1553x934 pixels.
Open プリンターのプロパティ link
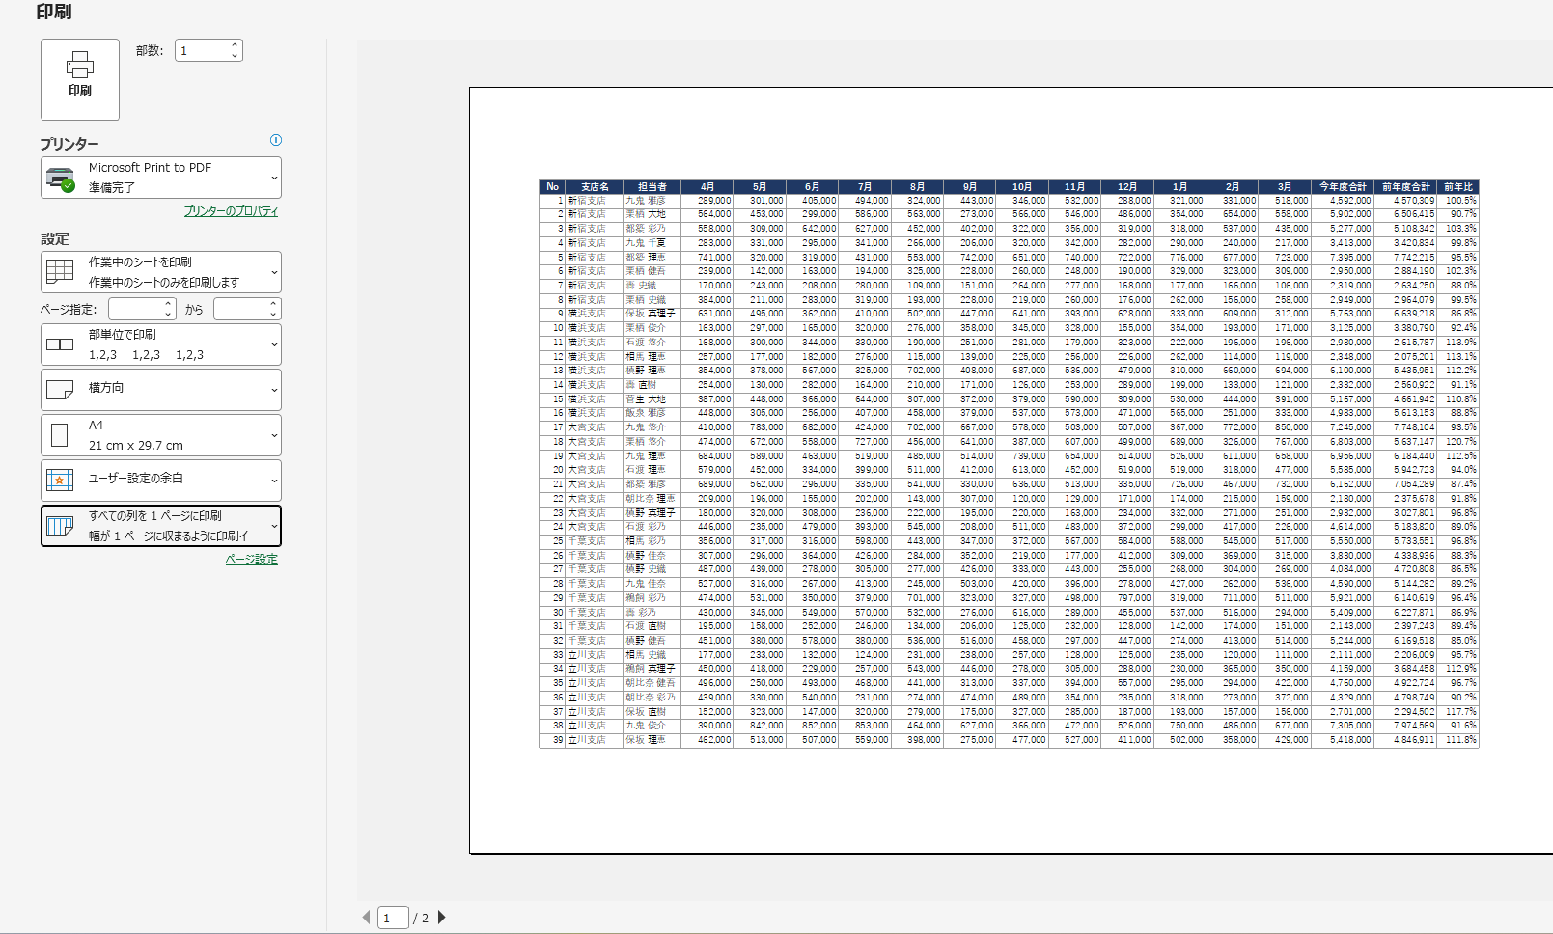coord(231,211)
